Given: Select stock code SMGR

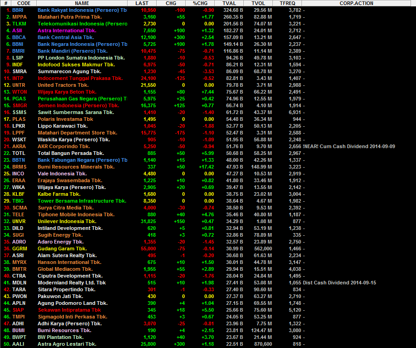Looking at the screenshot, I should (20, 106).
